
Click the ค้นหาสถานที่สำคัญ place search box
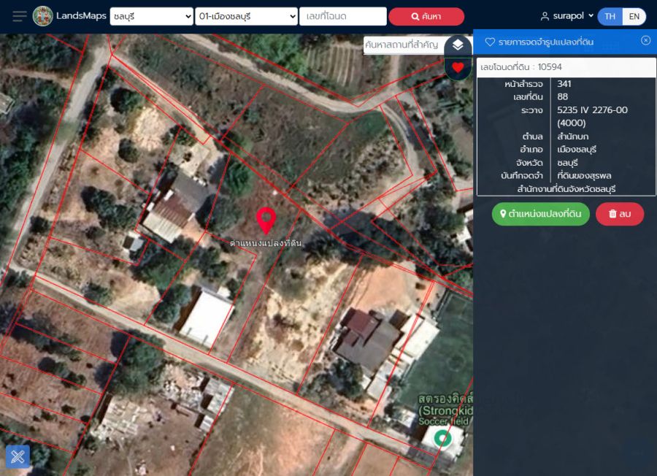click(x=403, y=45)
